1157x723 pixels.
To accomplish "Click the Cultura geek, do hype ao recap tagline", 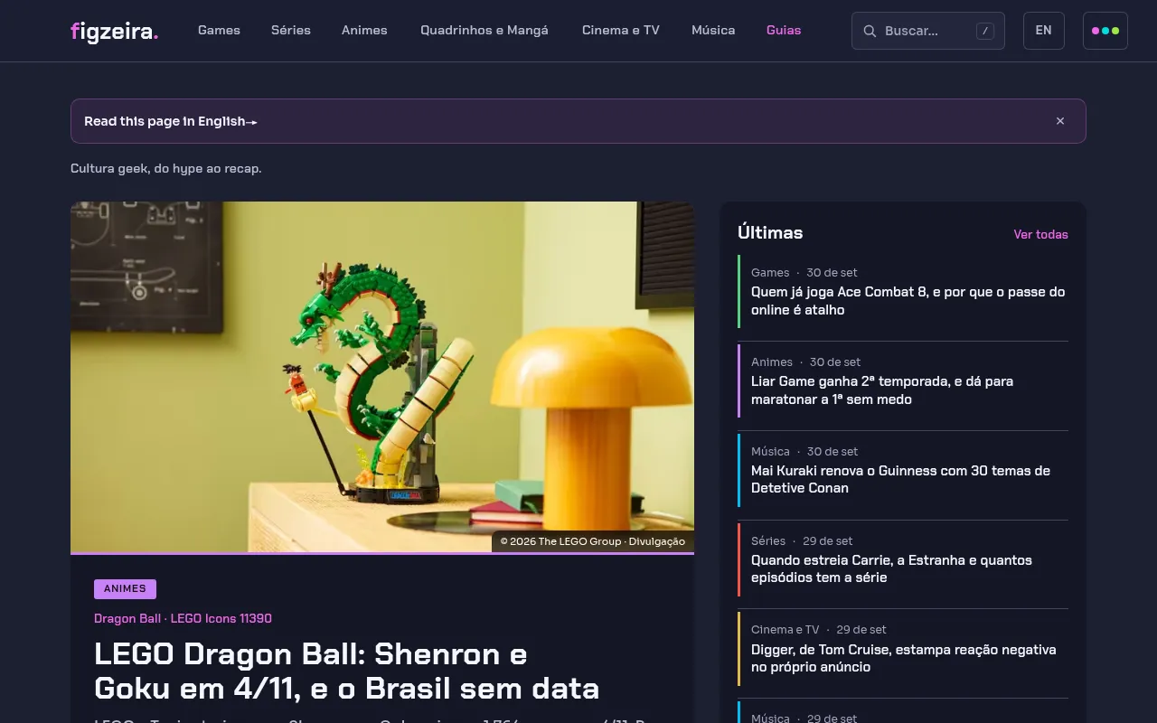I will click(x=166, y=169).
